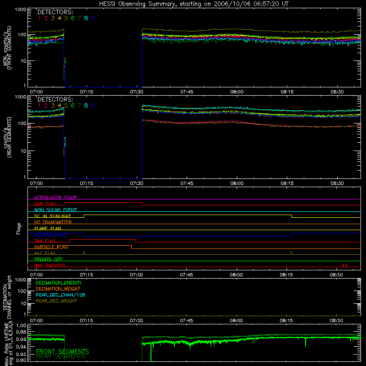
Task: Click the small A2Z_FLAG blip near 08:16
Action: [291, 253]
